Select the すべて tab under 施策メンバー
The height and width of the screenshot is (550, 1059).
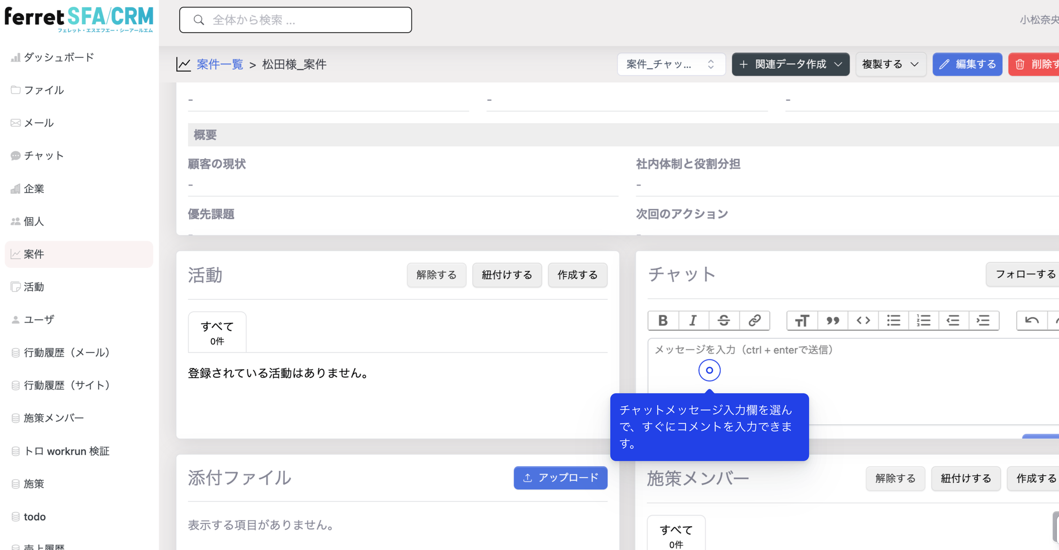tap(676, 533)
